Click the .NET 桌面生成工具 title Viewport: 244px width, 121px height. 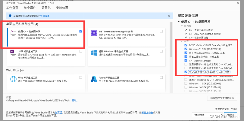[28, 51]
